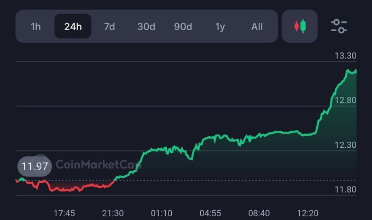This screenshot has width=372, height=220.
Task: Click the 17:45 time axis label
Action: (x=65, y=213)
